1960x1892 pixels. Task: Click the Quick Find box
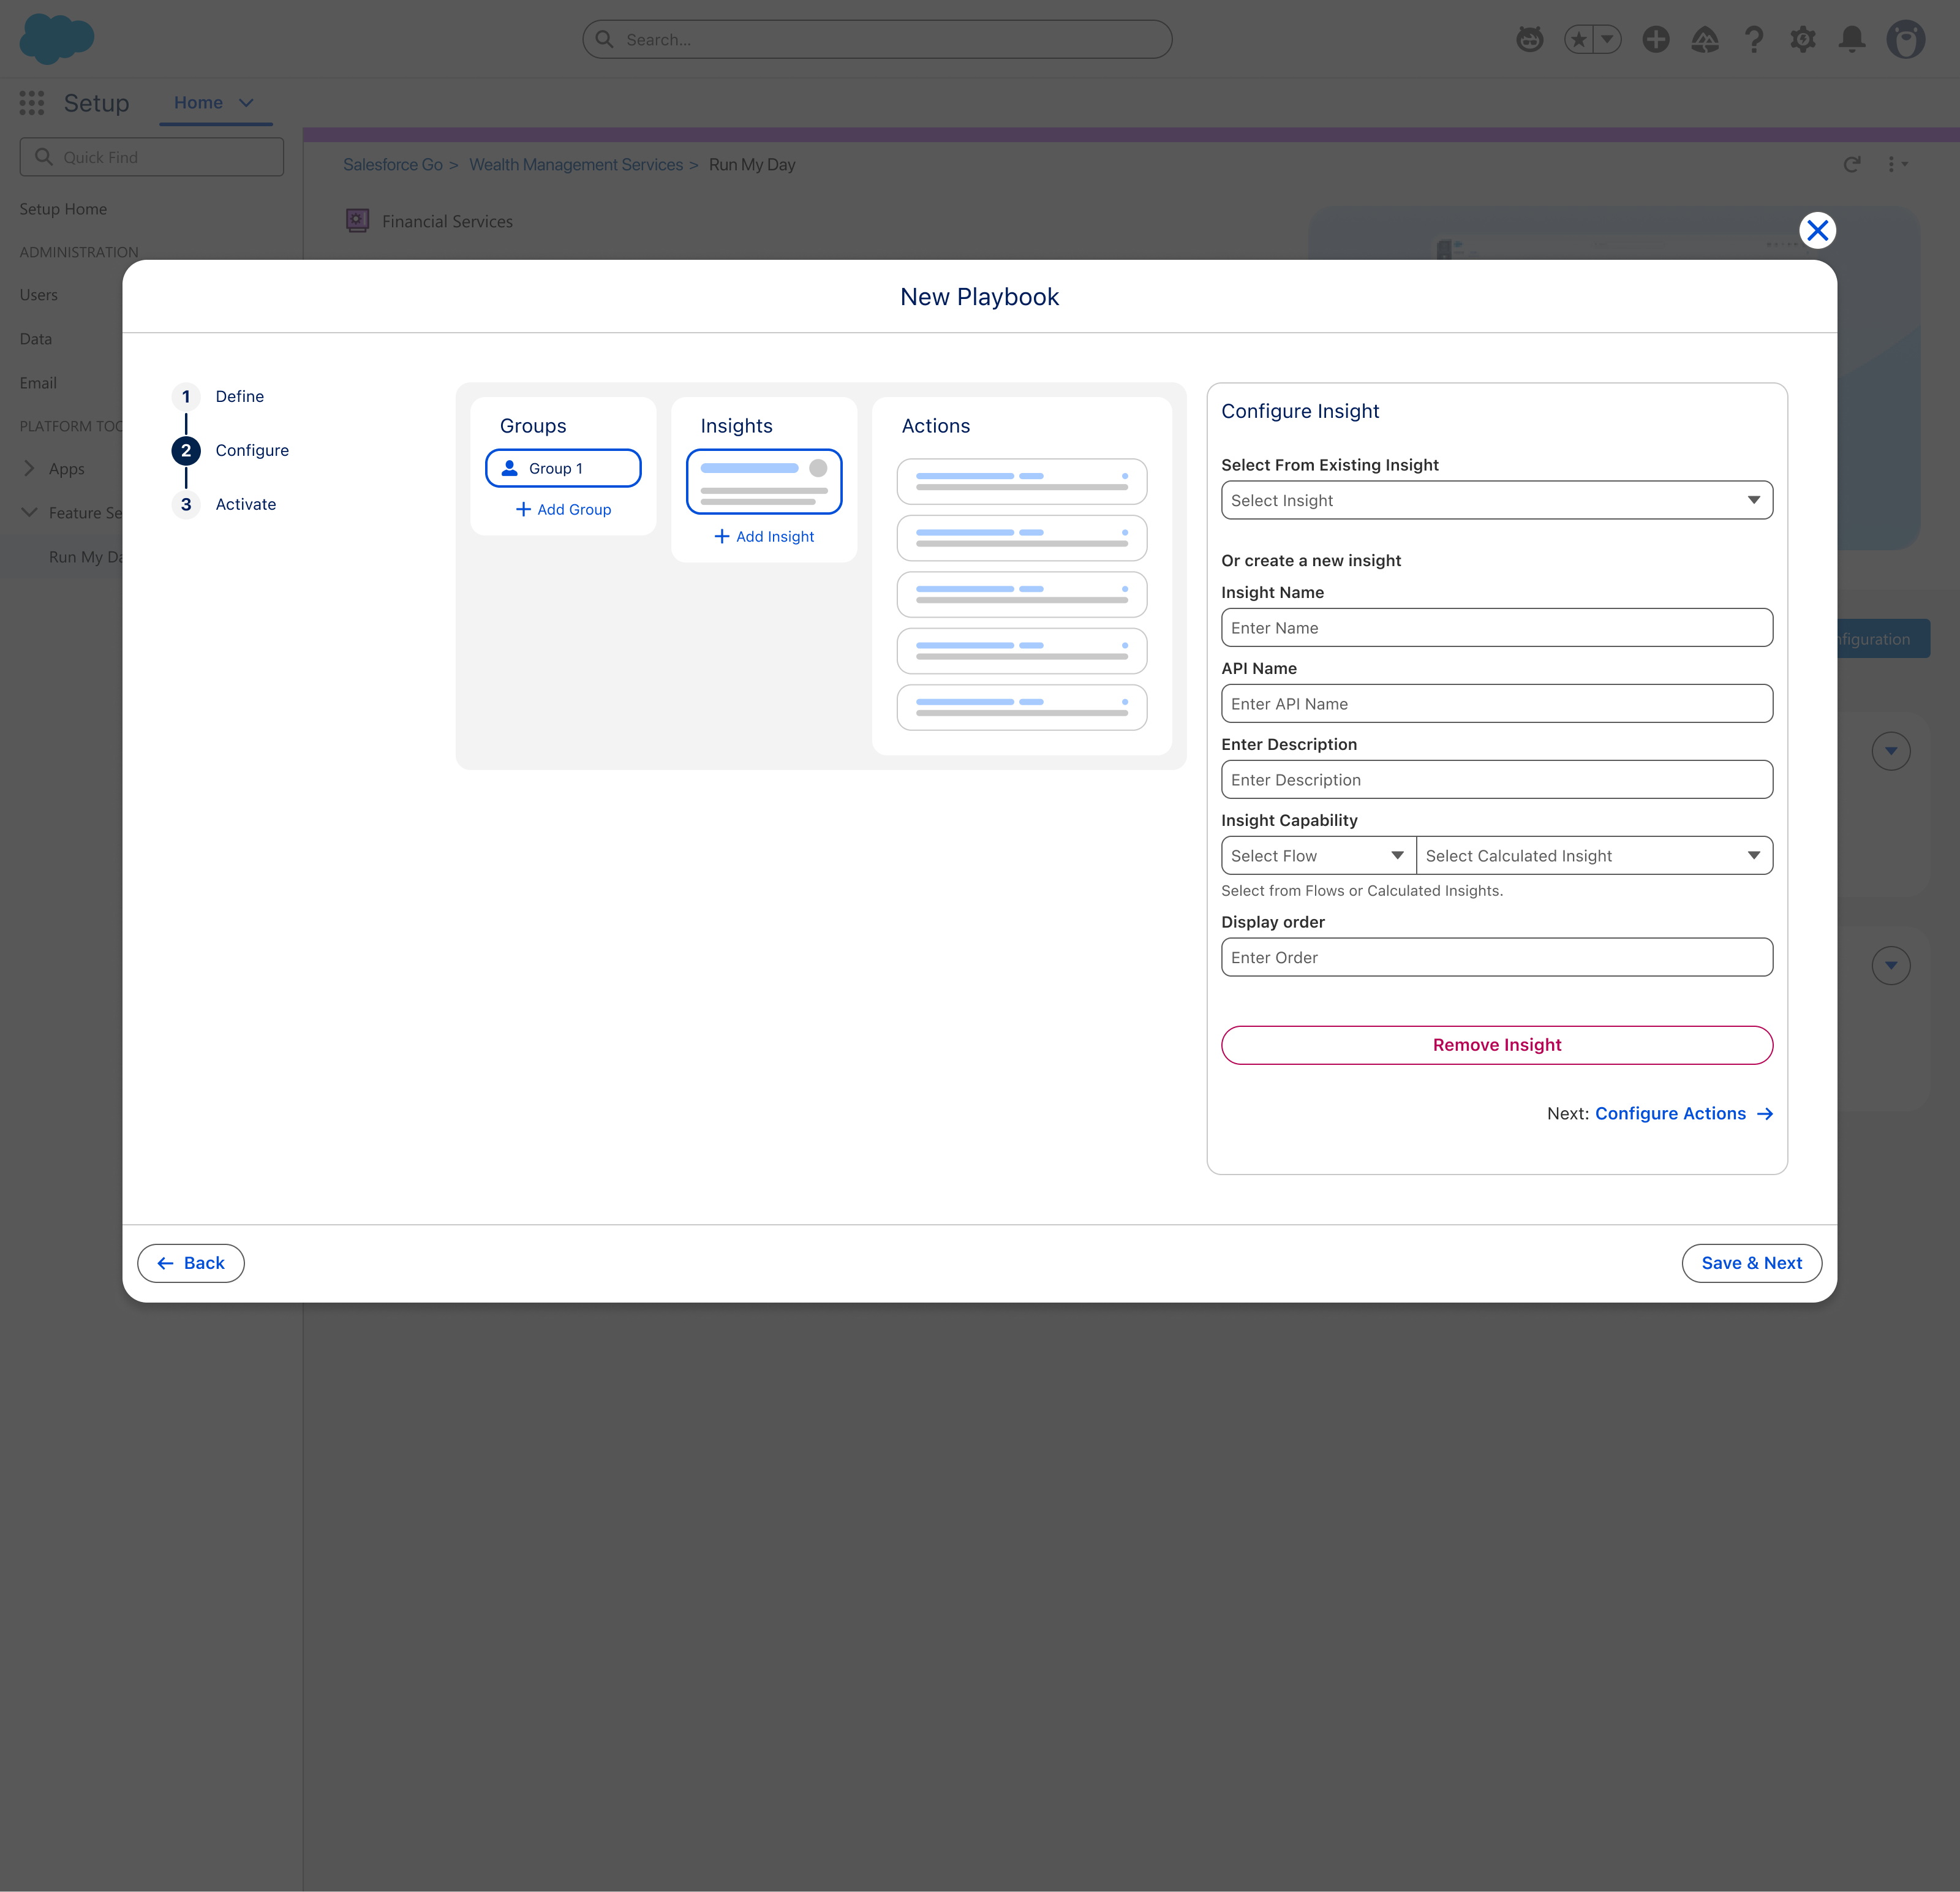click(x=152, y=157)
